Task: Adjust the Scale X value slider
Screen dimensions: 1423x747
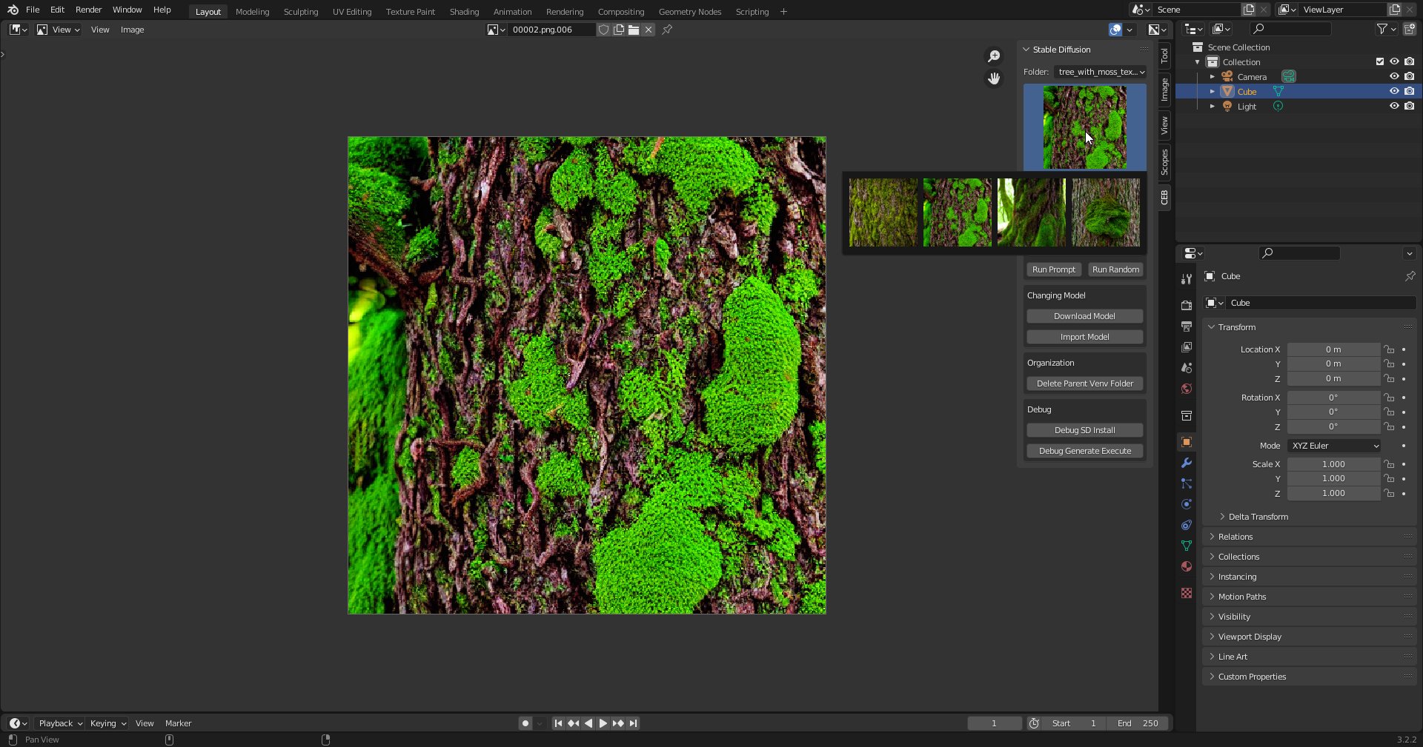Action: click(1333, 464)
